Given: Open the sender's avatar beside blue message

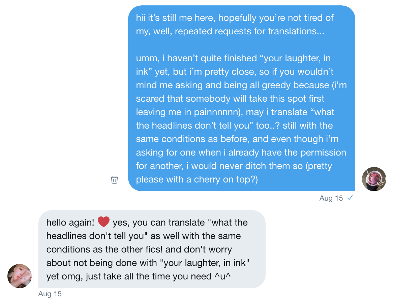Looking at the screenshot, I should pos(374,179).
